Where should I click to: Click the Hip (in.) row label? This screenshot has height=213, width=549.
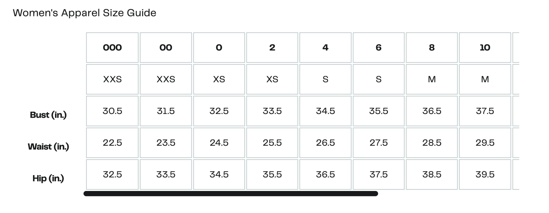48,178
